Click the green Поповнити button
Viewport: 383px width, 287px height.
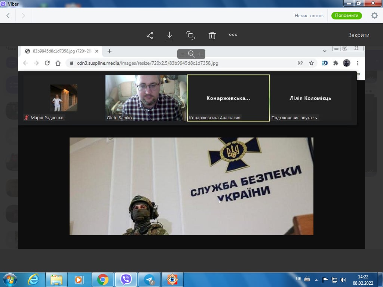point(347,15)
